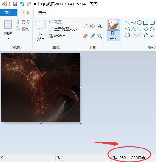Choose the polygon shape
The height and width of the screenshot is (162, 156).
point(127,29)
